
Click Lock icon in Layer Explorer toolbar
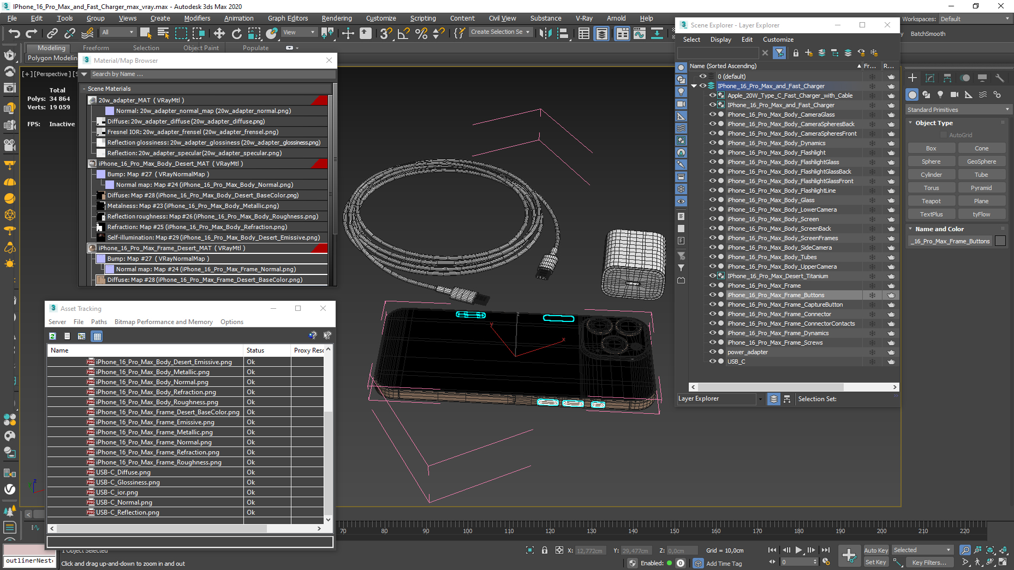[795, 53]
